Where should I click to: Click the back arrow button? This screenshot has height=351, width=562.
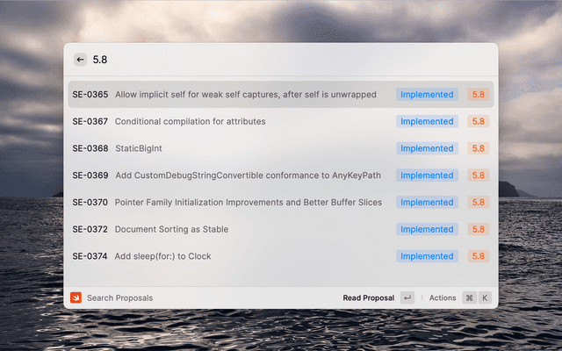81,60
